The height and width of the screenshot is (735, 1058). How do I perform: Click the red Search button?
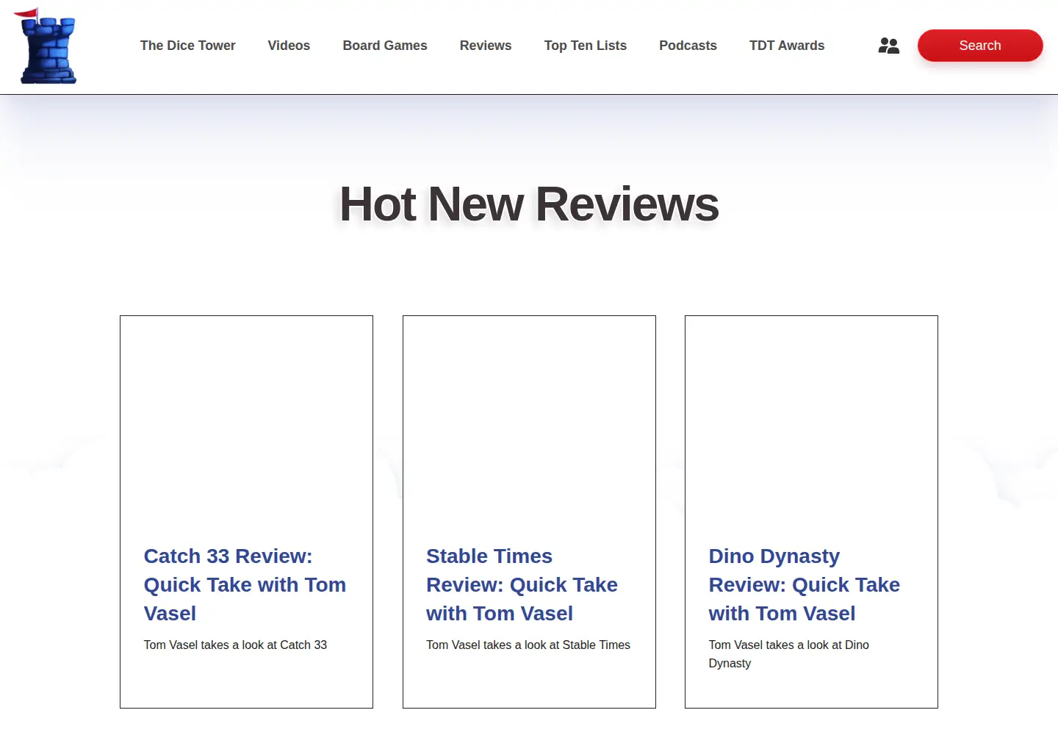coord(980,46)
